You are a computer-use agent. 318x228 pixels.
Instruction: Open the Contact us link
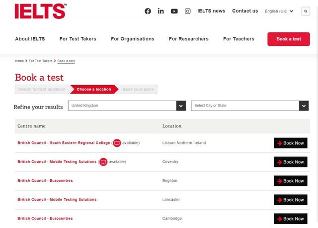[245, 11]
